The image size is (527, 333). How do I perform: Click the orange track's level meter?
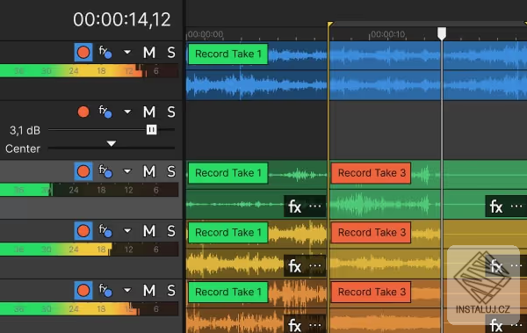pyautogui.click(x=89, y=309)
